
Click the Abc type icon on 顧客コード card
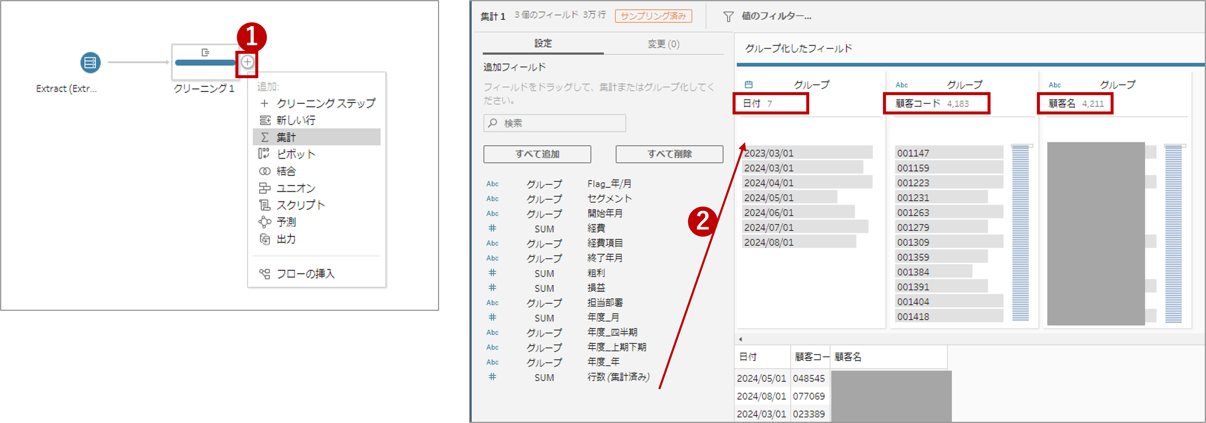click(x=902, y=85)
